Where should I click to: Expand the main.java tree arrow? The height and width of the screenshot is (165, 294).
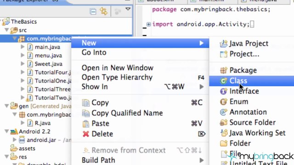23,47
